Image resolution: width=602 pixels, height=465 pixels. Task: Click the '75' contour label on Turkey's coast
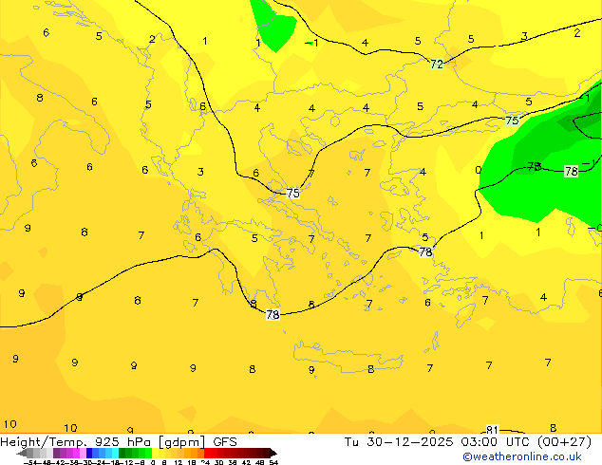coord(512,121)
